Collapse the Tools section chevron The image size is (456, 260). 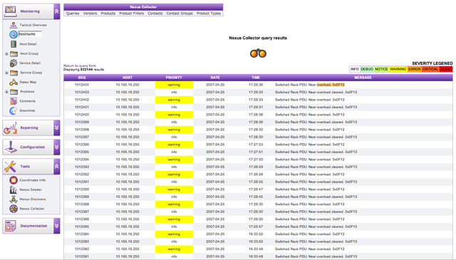click(x=57, y=167)
